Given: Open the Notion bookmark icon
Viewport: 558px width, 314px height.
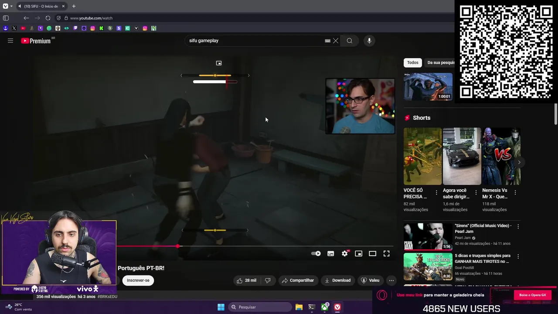Looking at the screenshot, I should [153, 28].
